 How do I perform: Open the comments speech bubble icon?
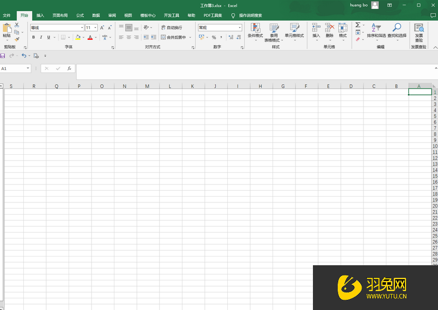click(433, 16)
